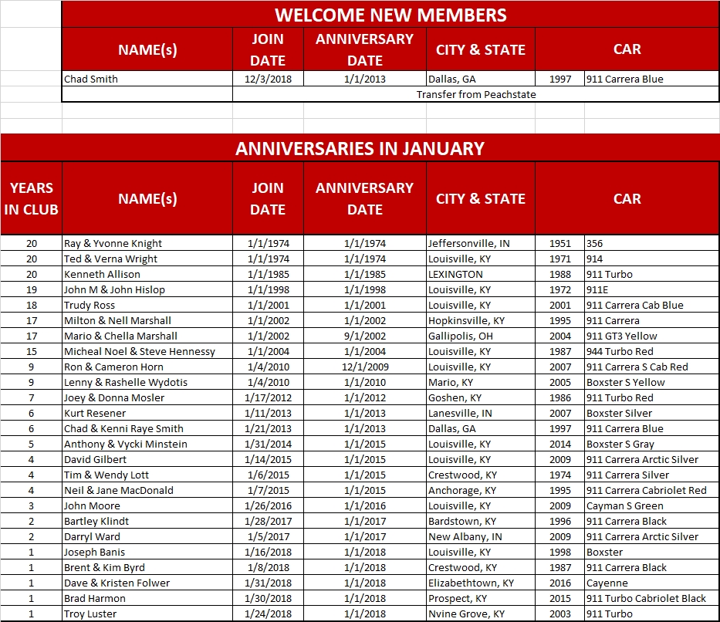Click the 'Gallipolis, OH' city cell
The width and height of the screenshot is (720, 622).
pos(481,336)
